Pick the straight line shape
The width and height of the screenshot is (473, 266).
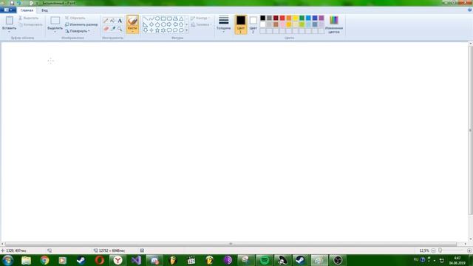pyautogui.click(x=146, y=18)
